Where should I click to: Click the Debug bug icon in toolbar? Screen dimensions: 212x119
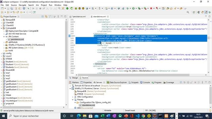127,8
